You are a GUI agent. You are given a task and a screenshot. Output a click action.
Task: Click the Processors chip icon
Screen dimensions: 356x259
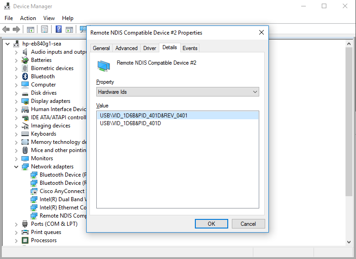25,240
